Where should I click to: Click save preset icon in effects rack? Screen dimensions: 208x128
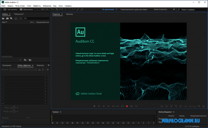40,69
